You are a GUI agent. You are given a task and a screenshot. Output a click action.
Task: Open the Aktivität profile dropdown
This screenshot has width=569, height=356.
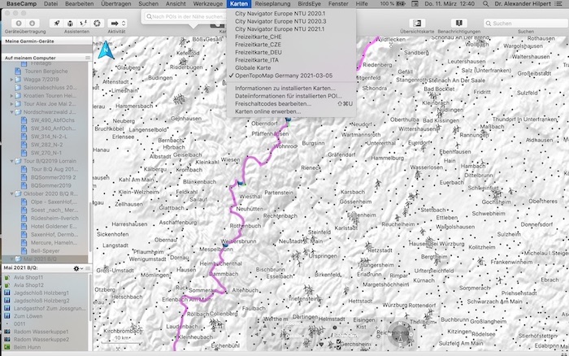116,23
